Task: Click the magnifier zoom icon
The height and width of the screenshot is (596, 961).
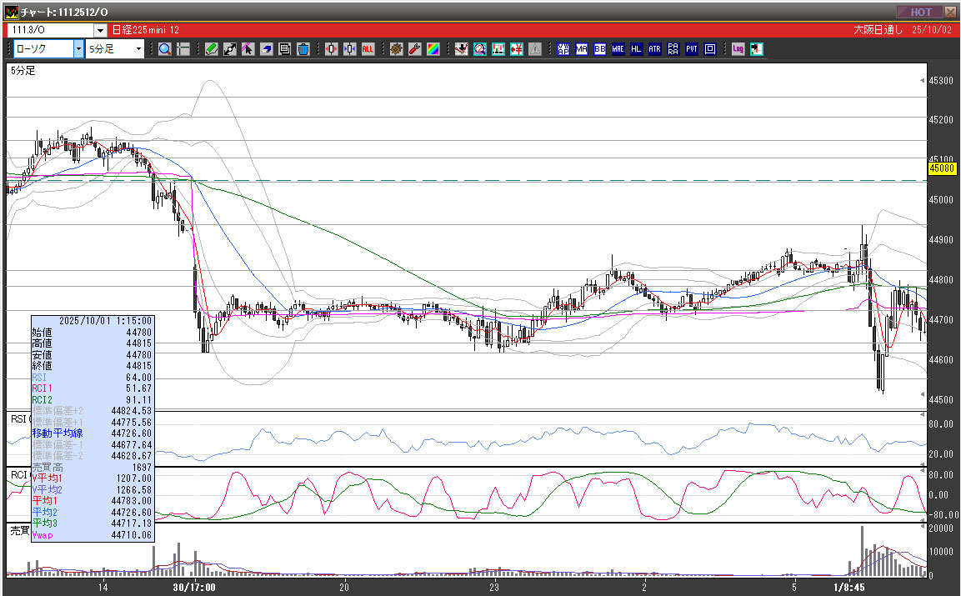Action: click(165, 49)
